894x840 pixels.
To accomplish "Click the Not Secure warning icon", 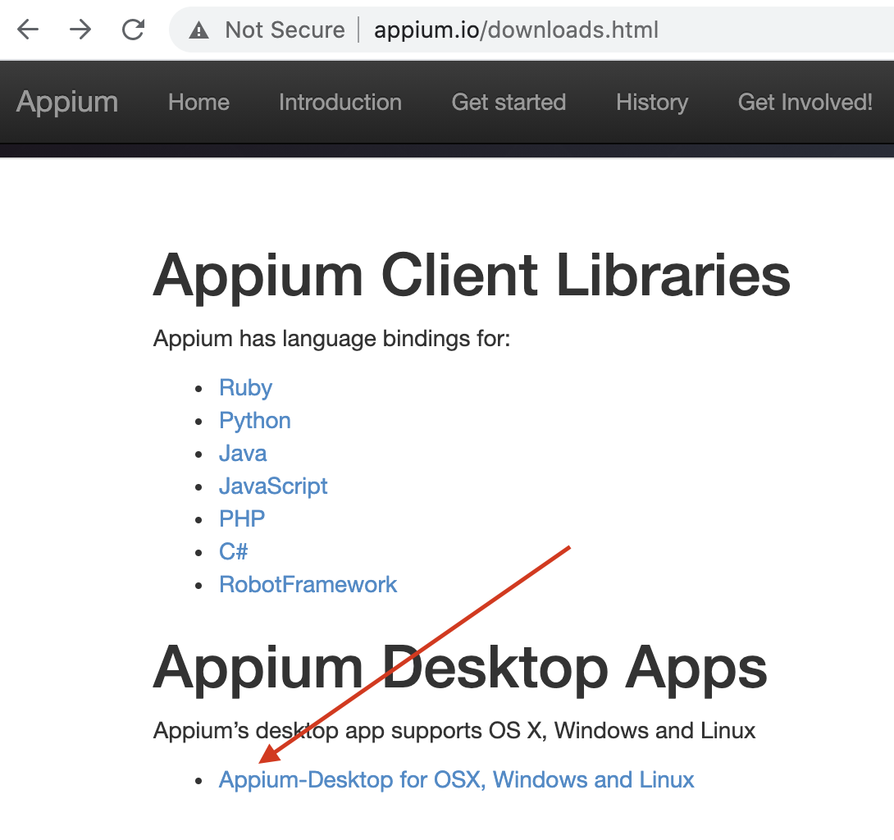I will tap(198, 30).
